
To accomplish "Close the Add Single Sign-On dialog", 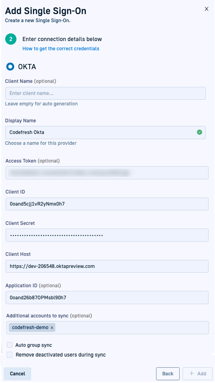I will click(207, 9).
